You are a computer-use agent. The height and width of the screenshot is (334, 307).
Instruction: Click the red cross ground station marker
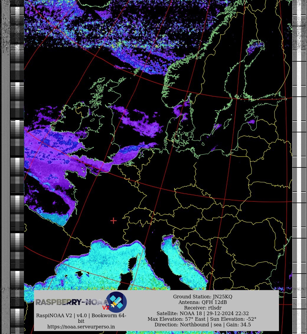[113, 221]
